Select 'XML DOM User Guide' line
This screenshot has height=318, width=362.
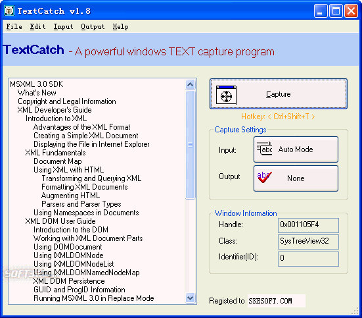(60, 221)
